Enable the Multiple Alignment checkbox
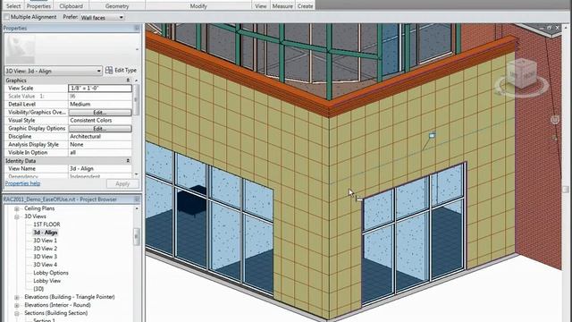The width and height of the screenshot is (572, 322). [x=7, y=17]
